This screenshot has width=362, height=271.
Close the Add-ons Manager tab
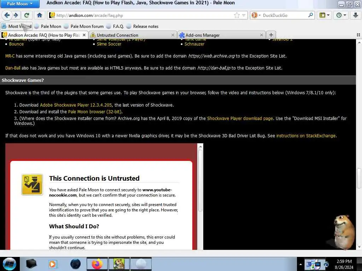261,35
